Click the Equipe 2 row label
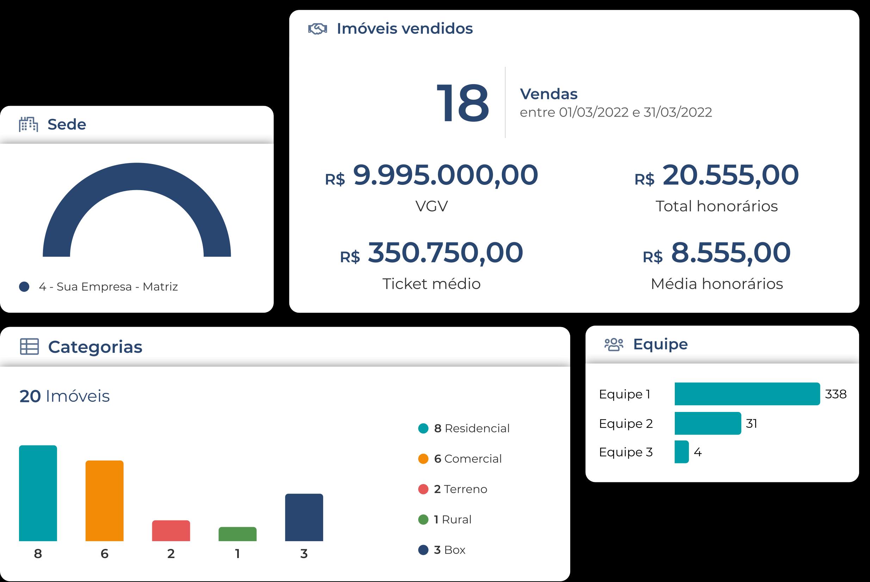This screenshot has width=870, height=582. coord(626,424)
